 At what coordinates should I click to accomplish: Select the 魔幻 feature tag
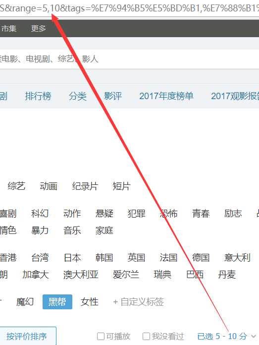25,302
